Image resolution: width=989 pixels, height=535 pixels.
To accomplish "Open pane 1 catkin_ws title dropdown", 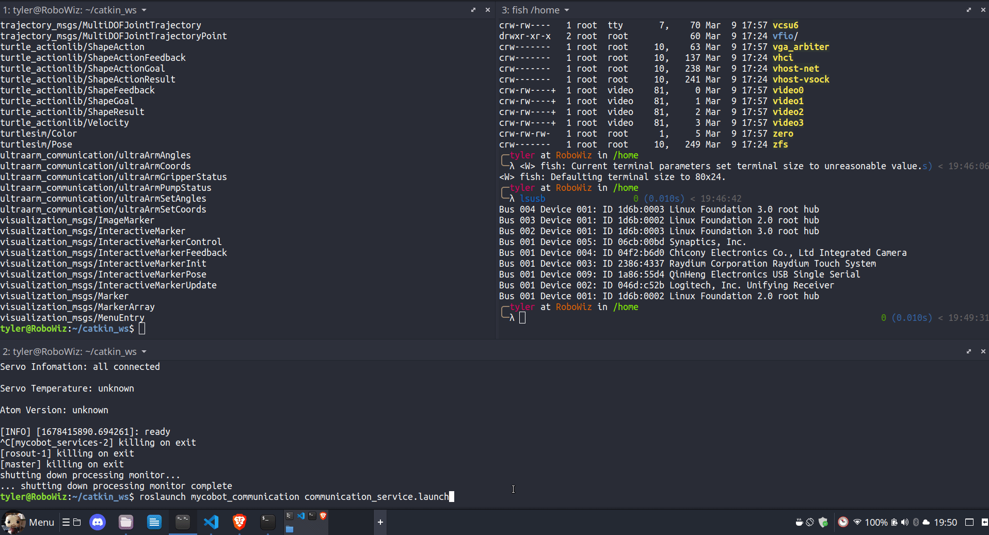I will [x=145, y=10].
